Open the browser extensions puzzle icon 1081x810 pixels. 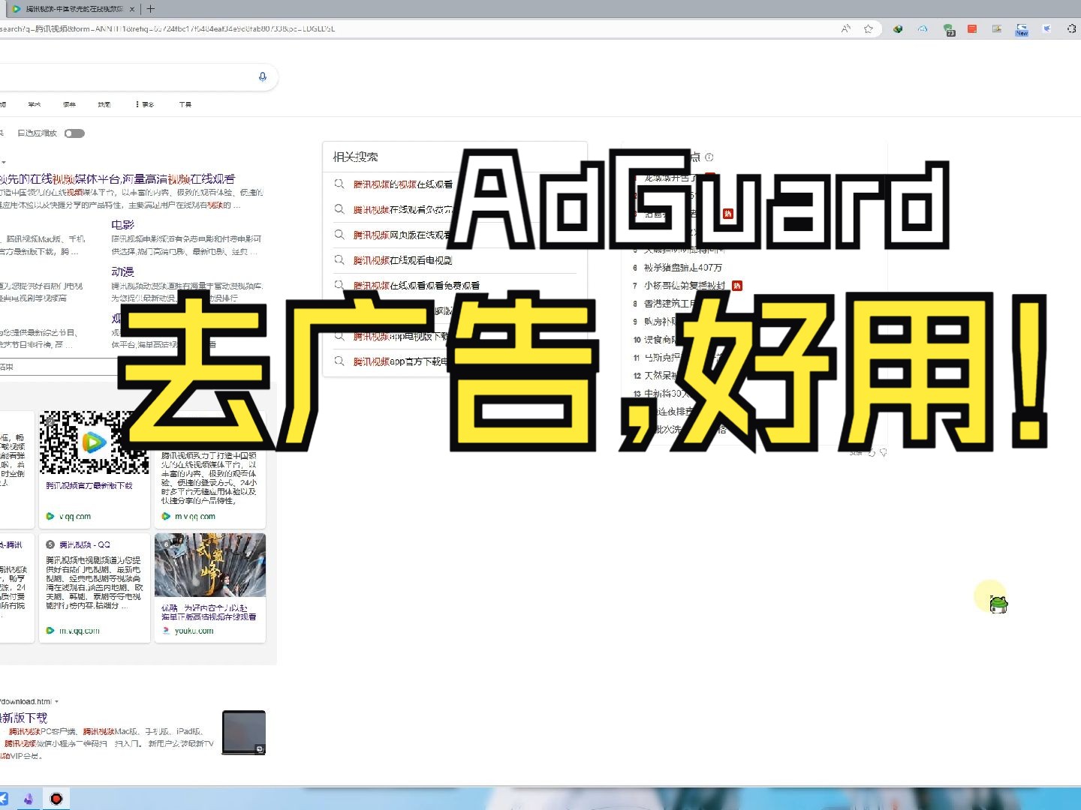[1071, 28]
